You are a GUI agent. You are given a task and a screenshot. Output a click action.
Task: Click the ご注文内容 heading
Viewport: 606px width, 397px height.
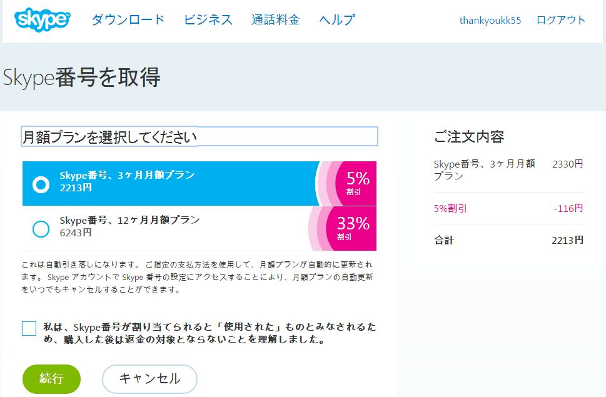pyautogui.click(x=469, y=137)
